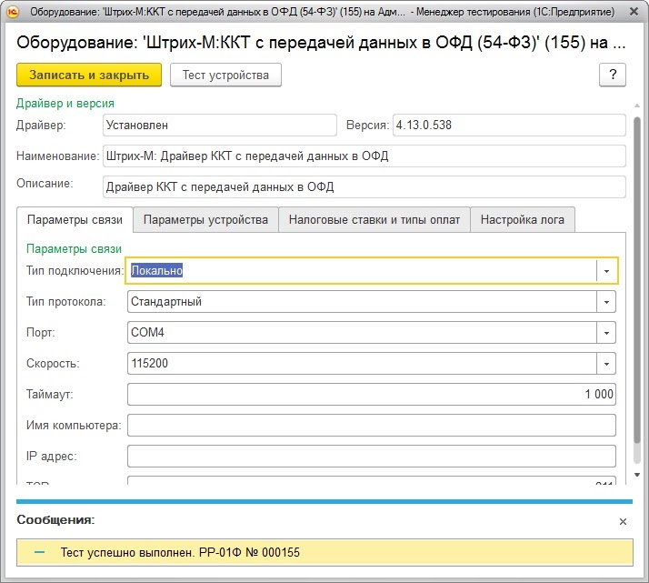Viewport: 649px width, 583px height.
Task: Open help with the question mark button
Action: [x=613, y=75]
